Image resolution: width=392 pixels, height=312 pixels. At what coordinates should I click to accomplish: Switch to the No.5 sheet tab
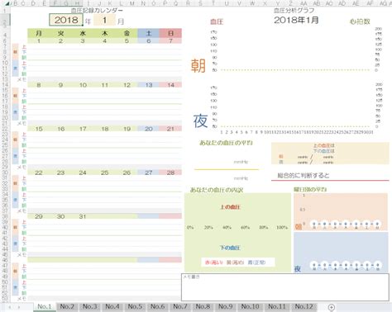tap(135, 306)
